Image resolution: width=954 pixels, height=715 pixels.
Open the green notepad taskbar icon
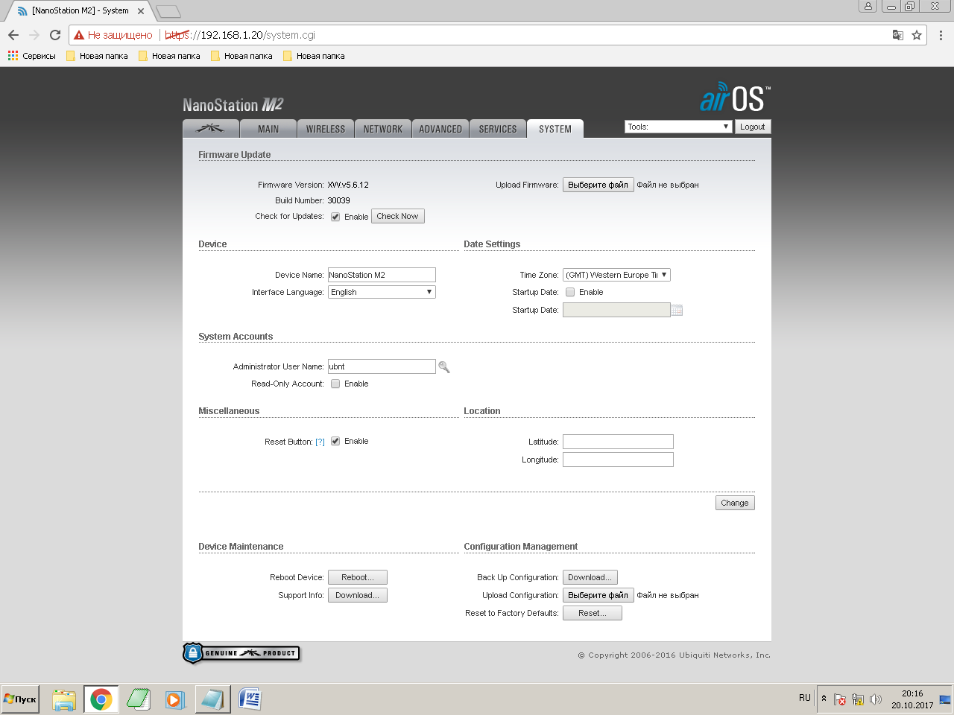139,699
